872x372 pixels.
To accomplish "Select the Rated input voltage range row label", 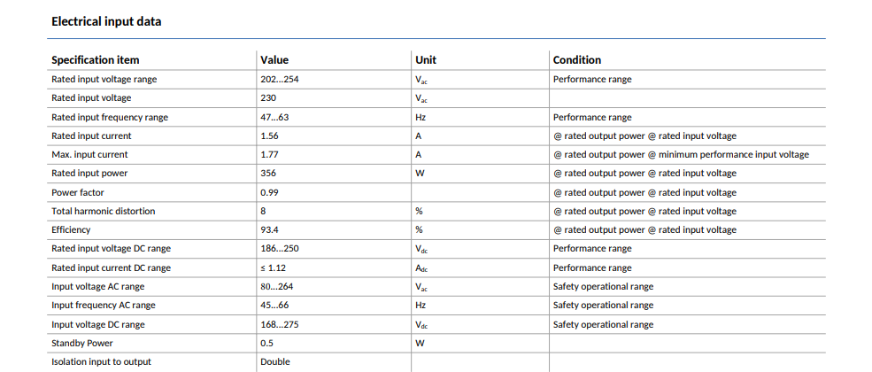I will click(104, 79).
